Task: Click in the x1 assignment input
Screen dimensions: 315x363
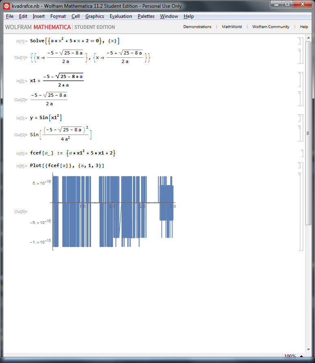Action: tap(57, 80)
